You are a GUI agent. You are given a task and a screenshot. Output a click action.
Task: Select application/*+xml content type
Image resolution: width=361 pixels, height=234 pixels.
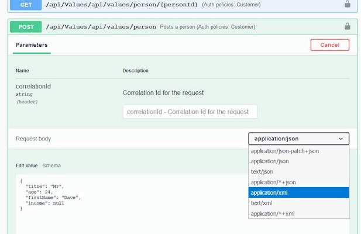click(x=298, y=214)
